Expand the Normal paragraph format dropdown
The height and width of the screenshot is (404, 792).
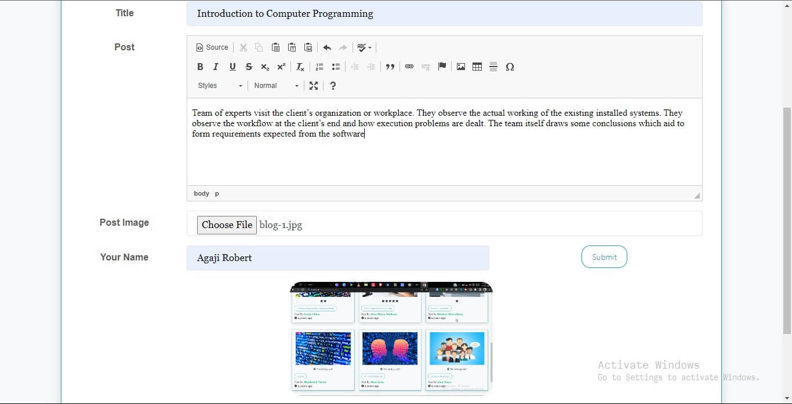276,86
